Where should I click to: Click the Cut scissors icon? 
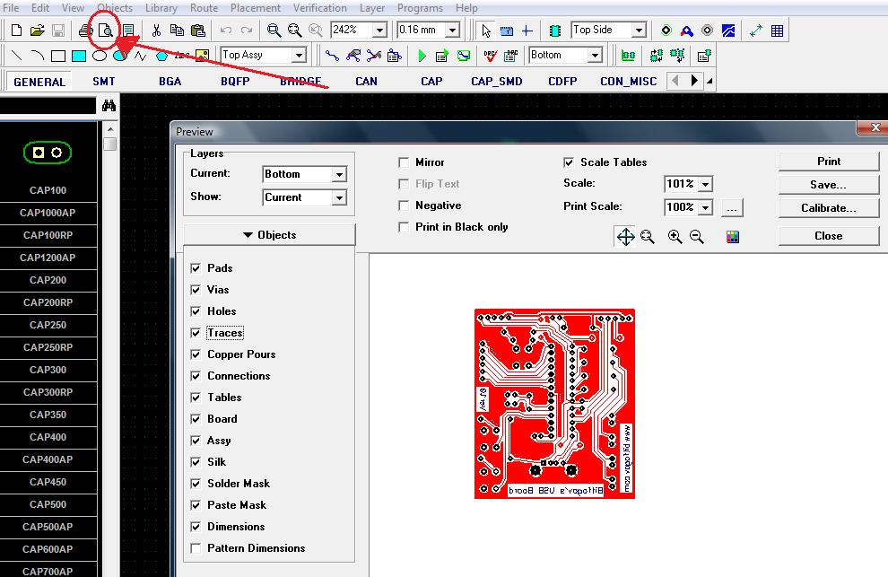tap(156, 31)
